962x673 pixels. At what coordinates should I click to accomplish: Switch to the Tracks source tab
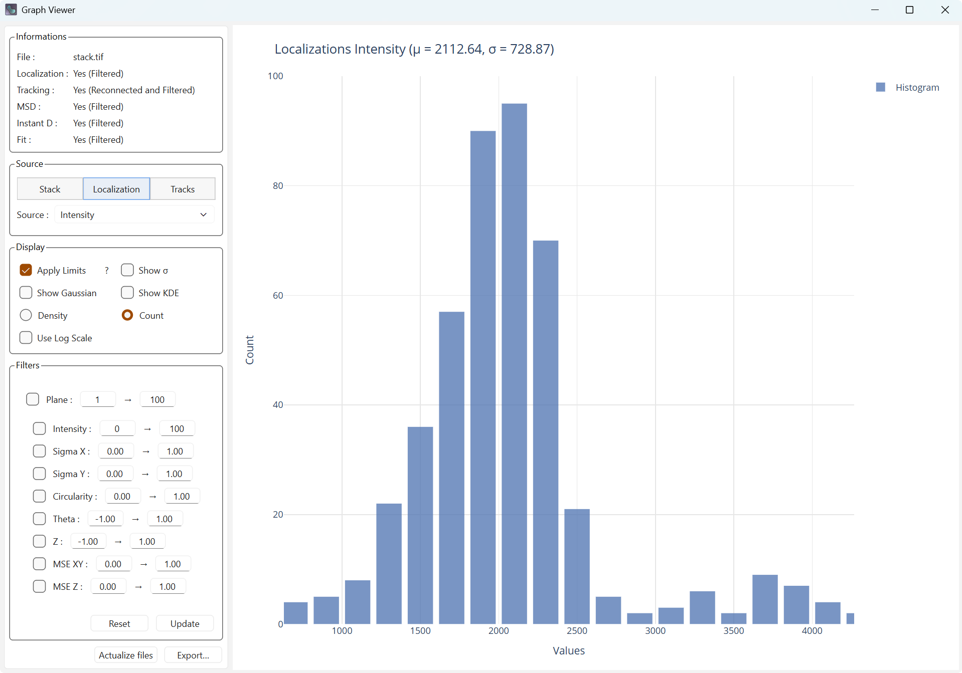click(182, 189)
